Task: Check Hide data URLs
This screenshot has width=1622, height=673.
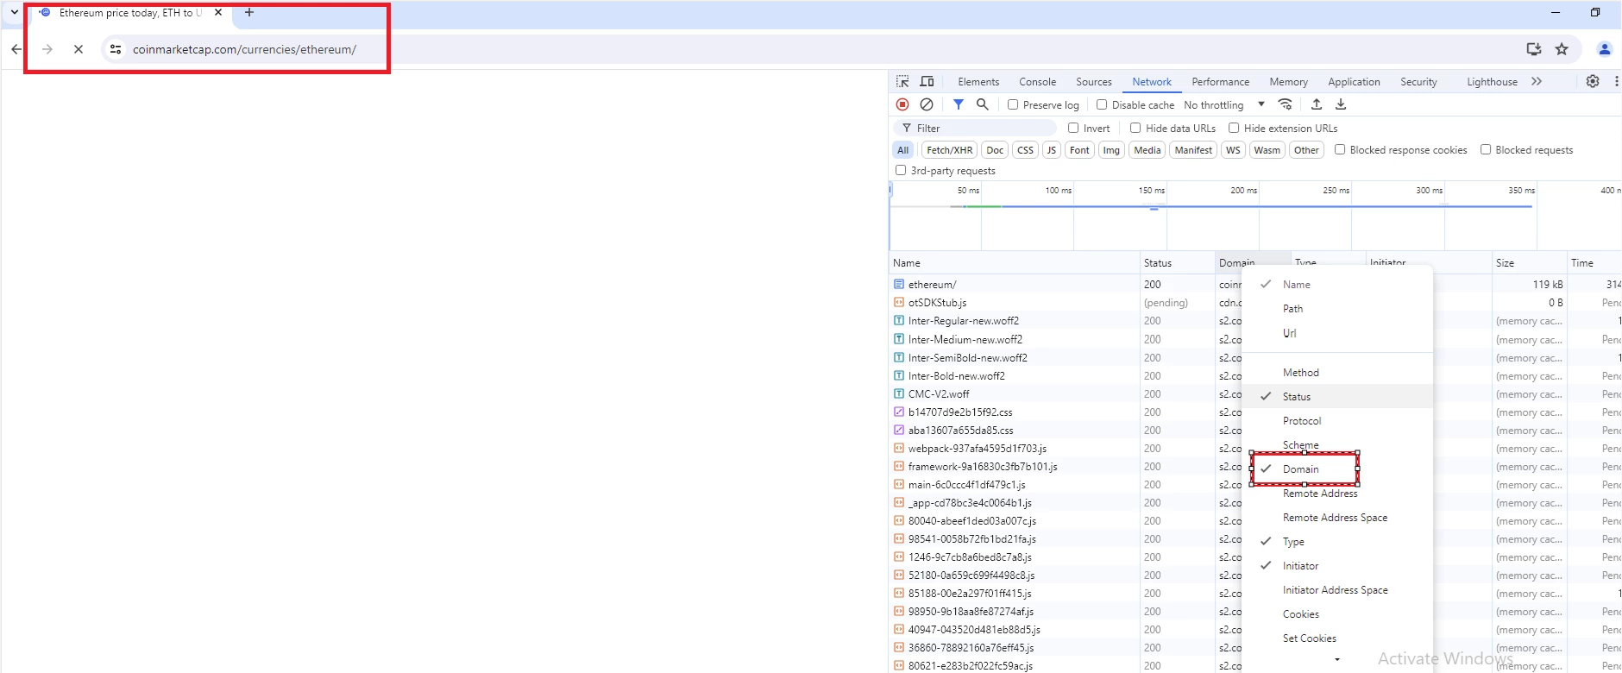Action: 1135,128
